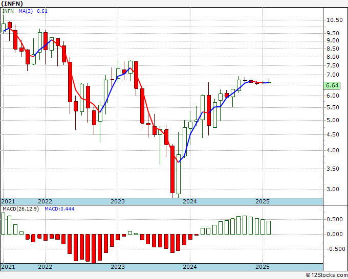This screenshot has height=279, width=348.
Task: Click the 8.00 price axis label
Action: tap(333, 57)
